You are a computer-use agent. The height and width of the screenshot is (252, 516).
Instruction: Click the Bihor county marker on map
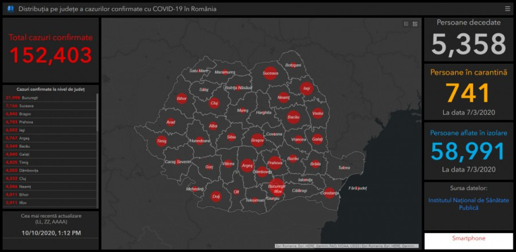pyautogui.click(x=181, y=99)
